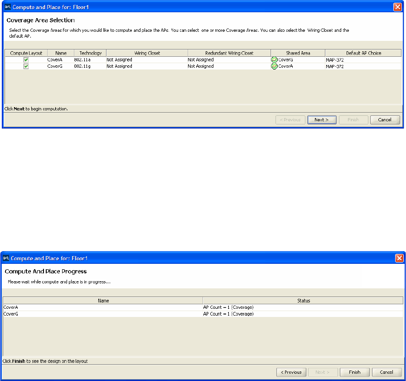The height and width of the screenshot is (381, 406).
Task: Cancel the Coverage Area Selection dialog
Action: tap(385, 120)
